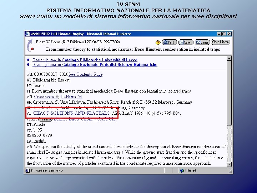Click the vertical scrollbar thumb
Image resolution: width=257 pixels, height=193 pixels.
point(229,93)
